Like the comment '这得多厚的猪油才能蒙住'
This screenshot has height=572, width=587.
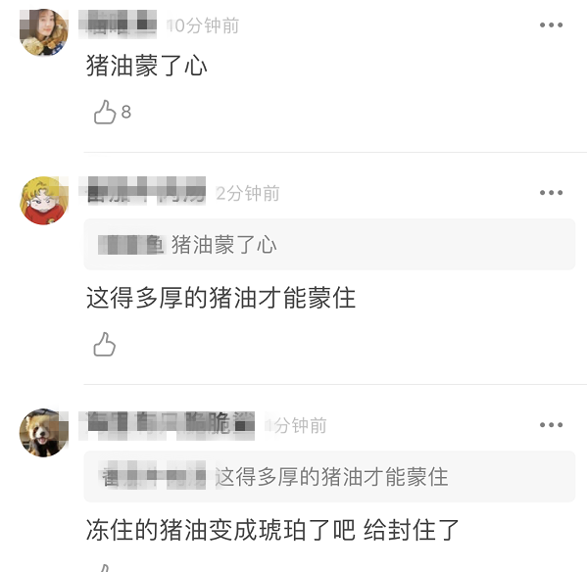pos(105,344)
